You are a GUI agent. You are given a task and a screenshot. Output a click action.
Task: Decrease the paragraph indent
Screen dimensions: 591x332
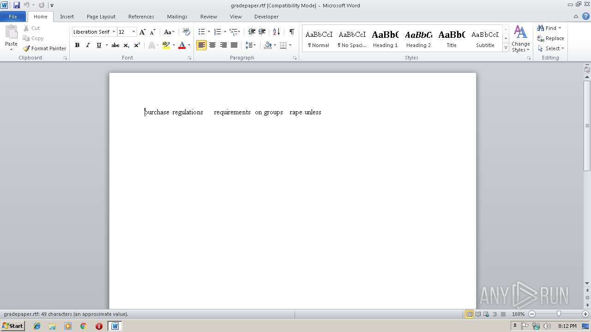pyautogui.click(x=252, y=32)
